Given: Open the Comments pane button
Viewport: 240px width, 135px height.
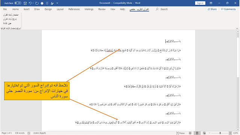Looking at the screenshot, I should (228, 9).
